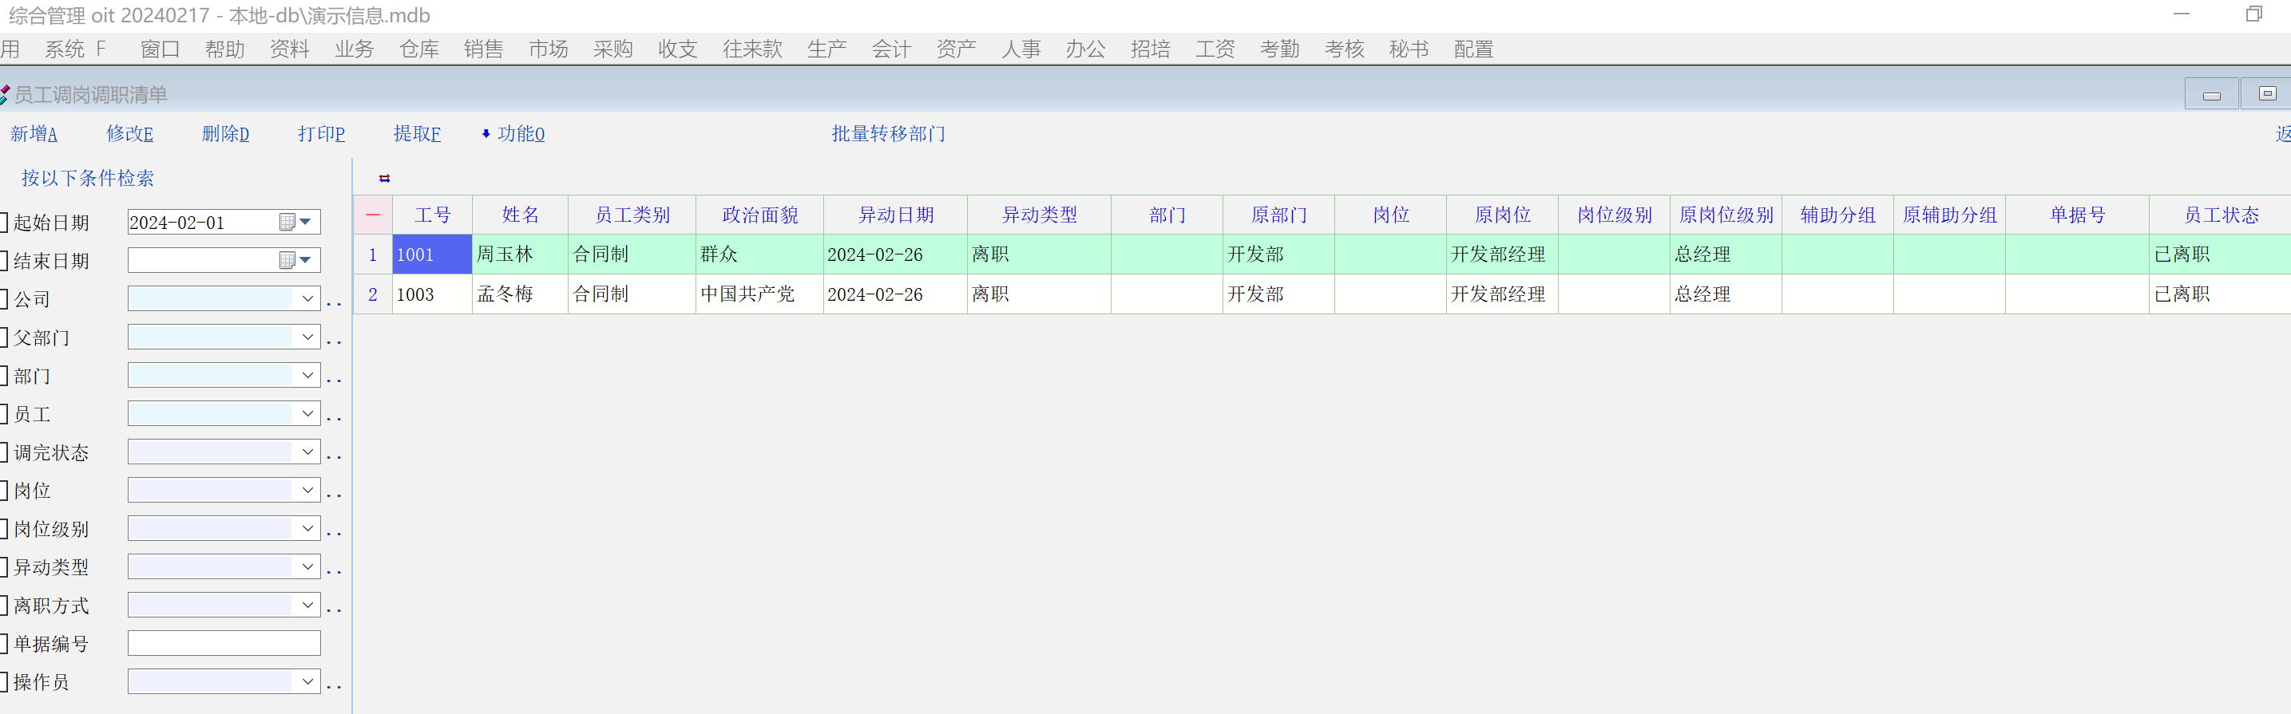
Task: Expand the 操作员 combo box
Action: [307, 682]
